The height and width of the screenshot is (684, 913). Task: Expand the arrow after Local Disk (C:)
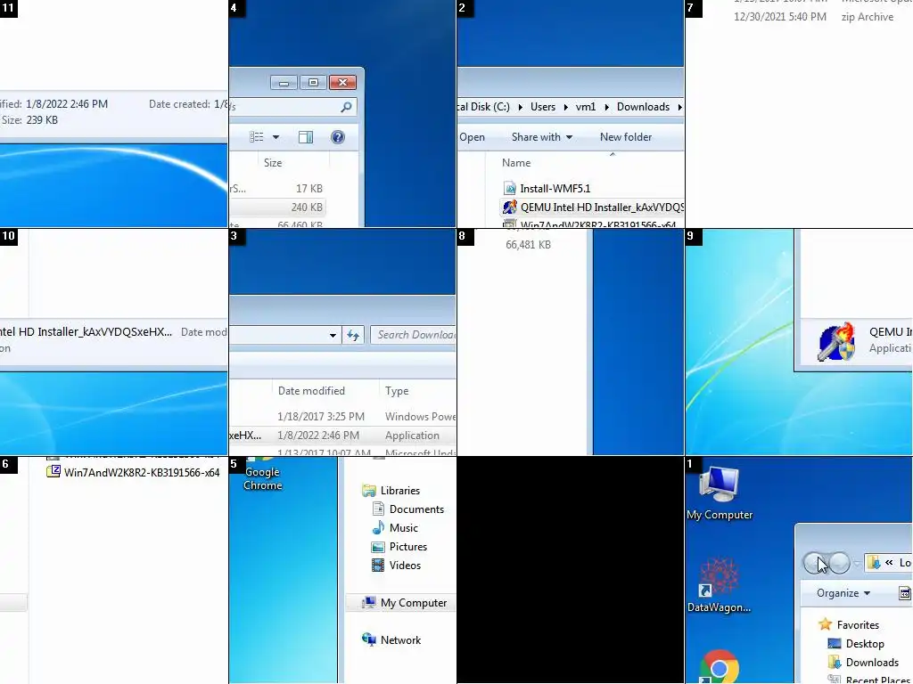[x=520, y=107]
